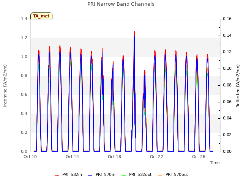Click the 0.2 left axis tick label
243x182 pixels.
pos(24,133)
